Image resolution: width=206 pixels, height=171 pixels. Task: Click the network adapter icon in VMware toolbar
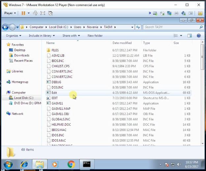click(169, 13)
